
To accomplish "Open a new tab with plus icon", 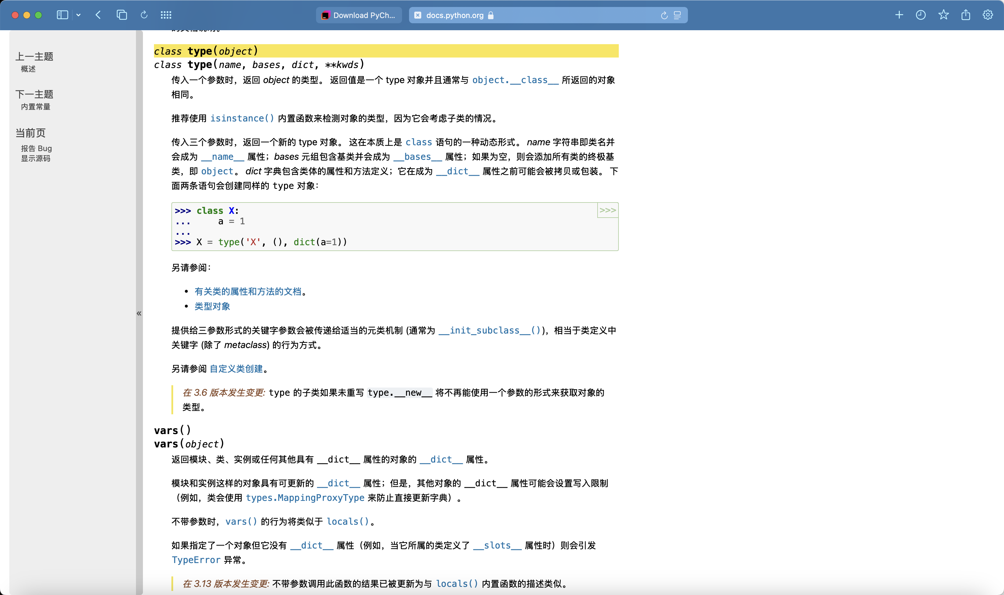I will click(x=899, y=15).
